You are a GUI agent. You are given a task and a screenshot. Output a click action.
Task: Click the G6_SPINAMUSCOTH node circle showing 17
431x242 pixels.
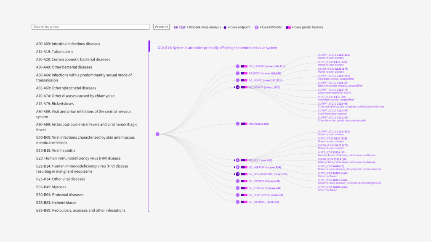pyautogui.click(x=237, y=174)
